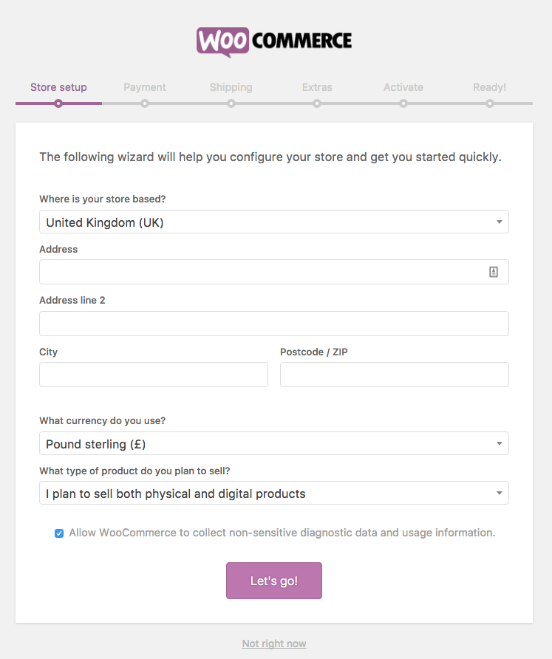
Task: Click the autofill contact icon in Address field
Action: [494, 272]
